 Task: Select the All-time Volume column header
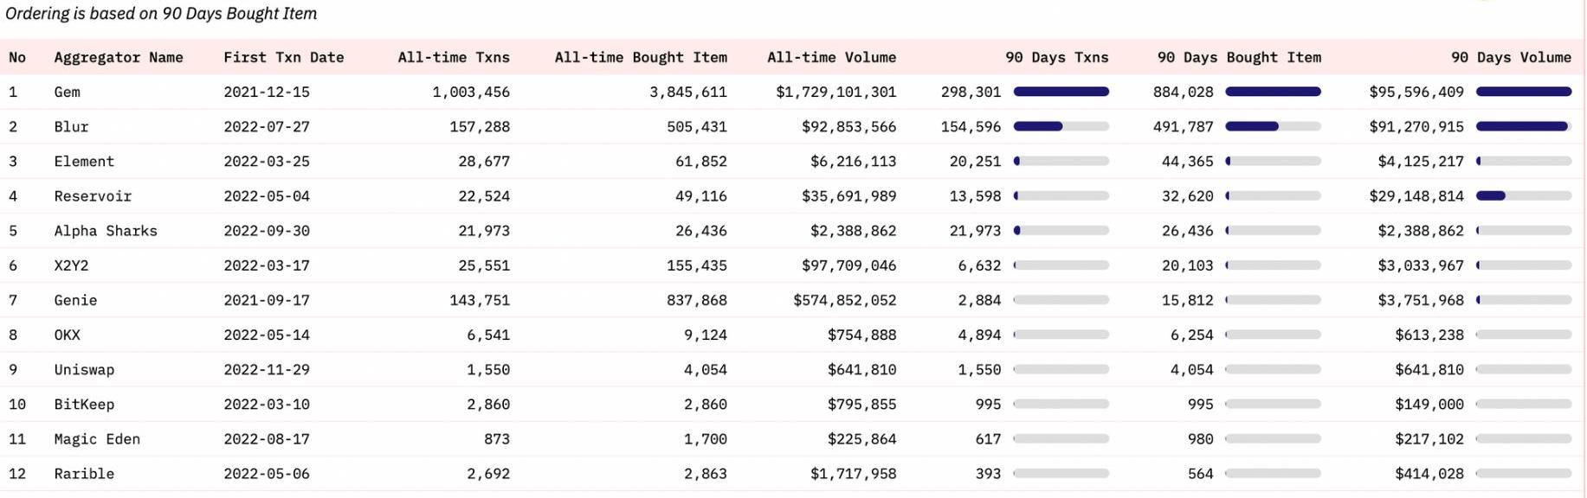pyautogui.click(x=830, y=57)
